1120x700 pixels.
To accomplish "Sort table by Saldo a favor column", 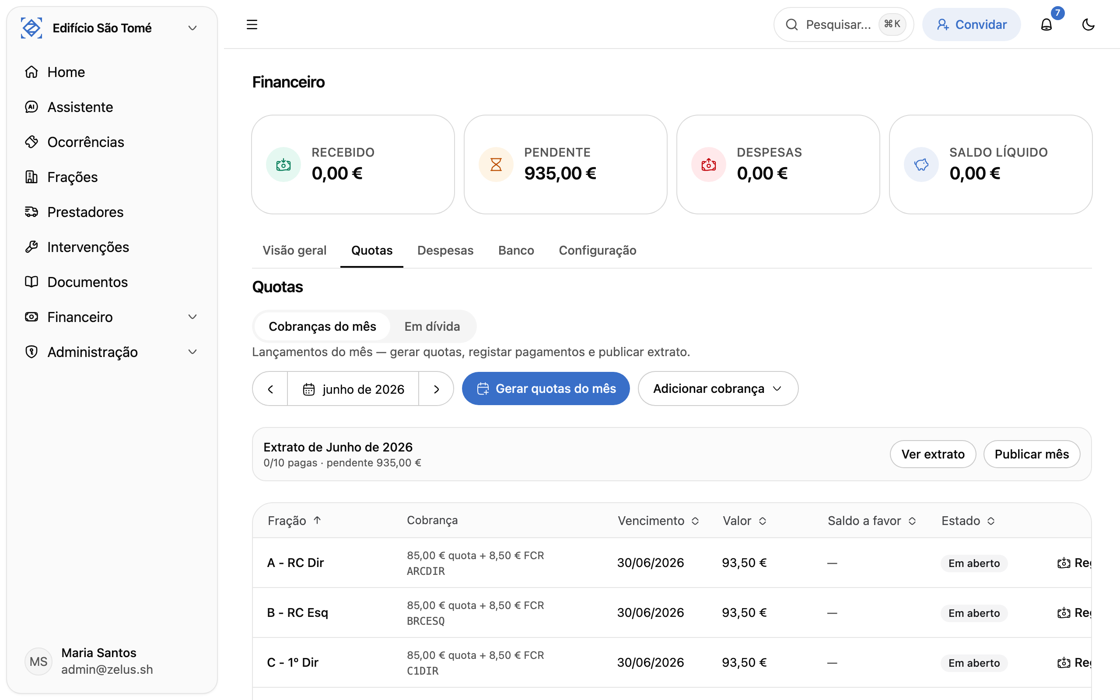I will [871, 521].
